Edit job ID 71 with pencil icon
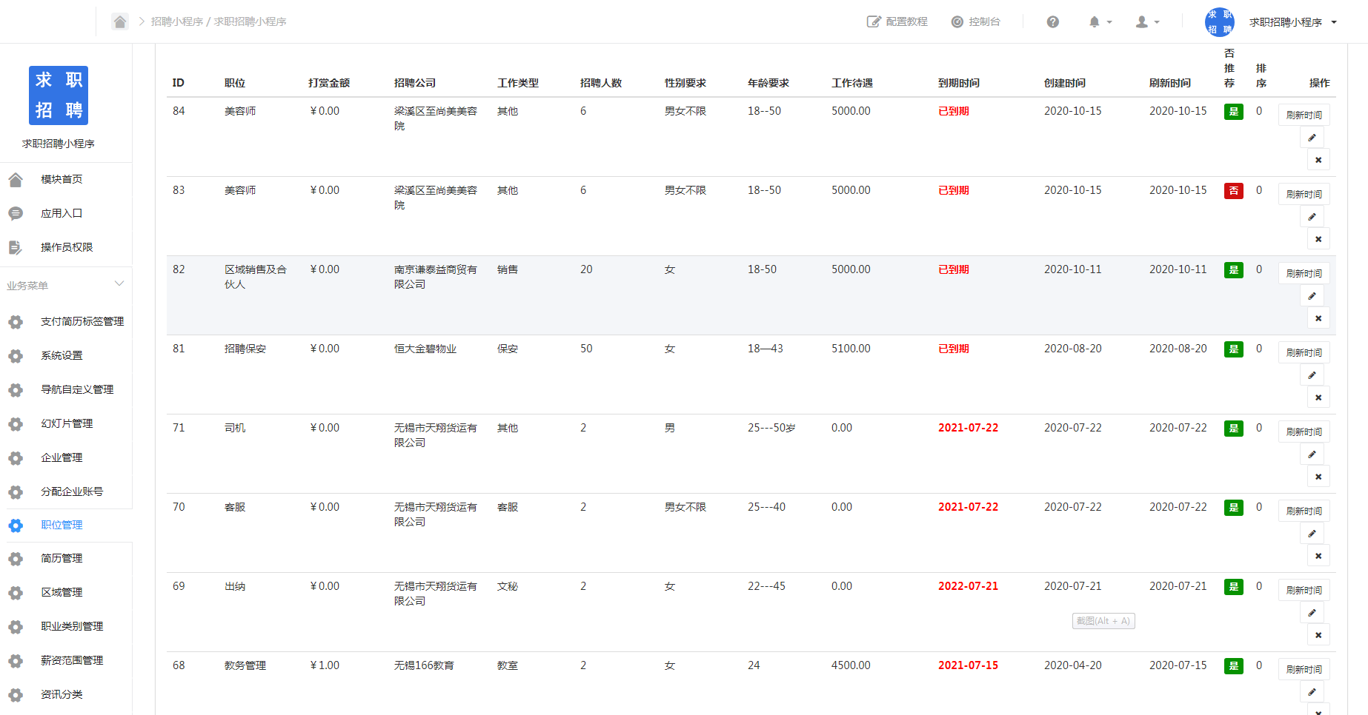Viewport: 1368px width, 715px height. 1312,454
